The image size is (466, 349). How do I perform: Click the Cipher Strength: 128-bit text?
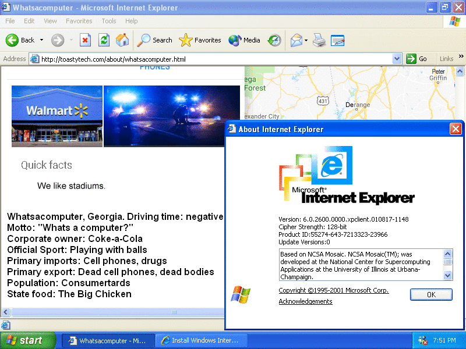[x=313, y=227]
